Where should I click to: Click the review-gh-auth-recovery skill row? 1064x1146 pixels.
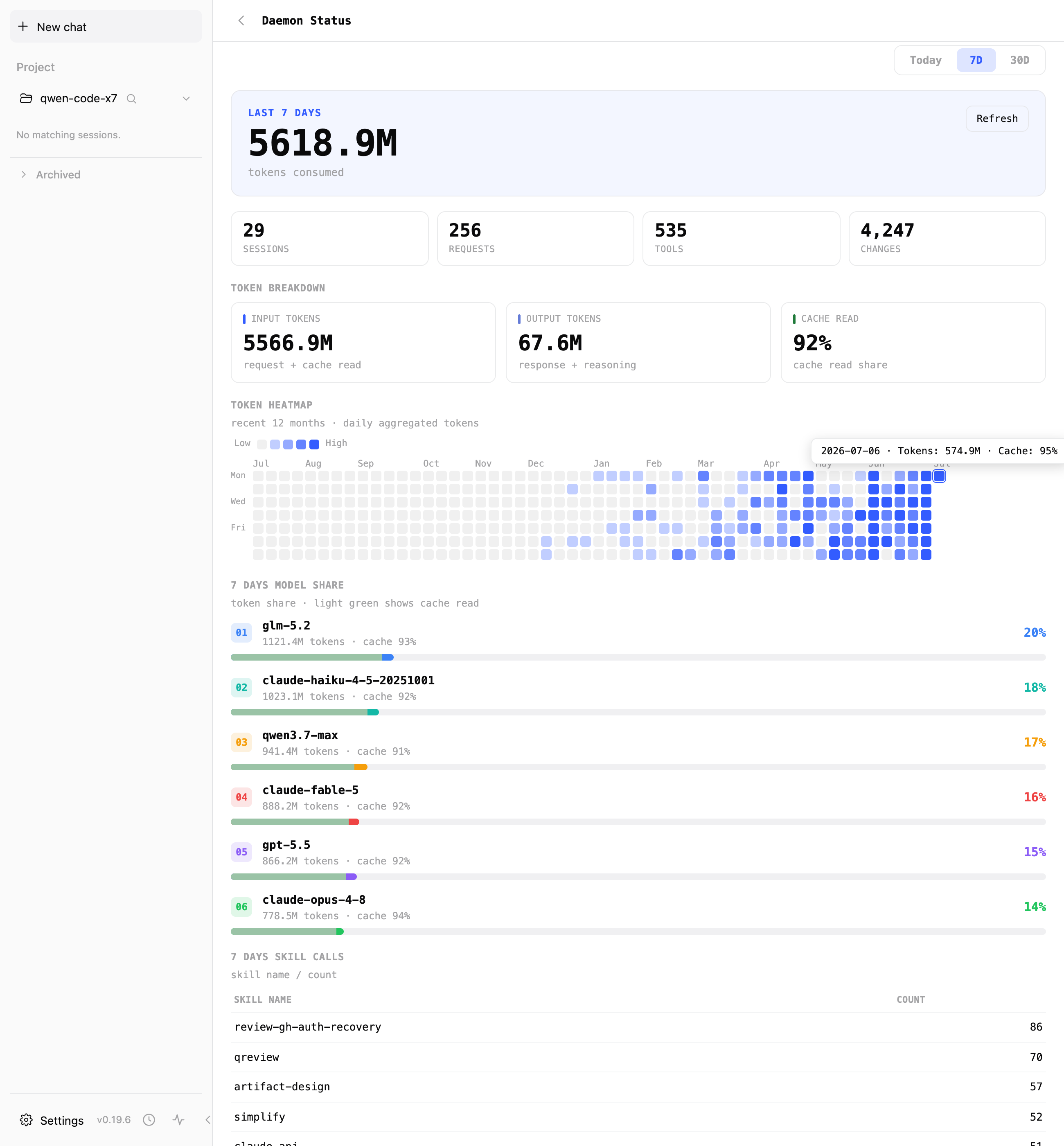pyautogui.click(x=638, y=1027)
